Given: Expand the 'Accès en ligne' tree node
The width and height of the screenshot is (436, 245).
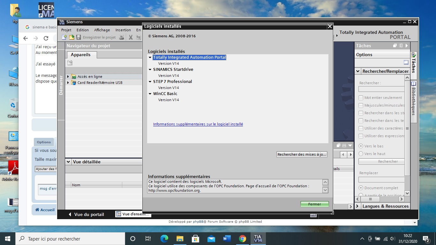Looking at the screenshot, I should click(68, 77).
